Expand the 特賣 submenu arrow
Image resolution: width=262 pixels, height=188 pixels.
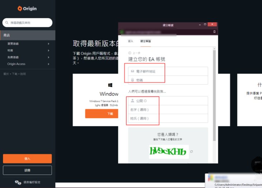click(x=48, y=50)
